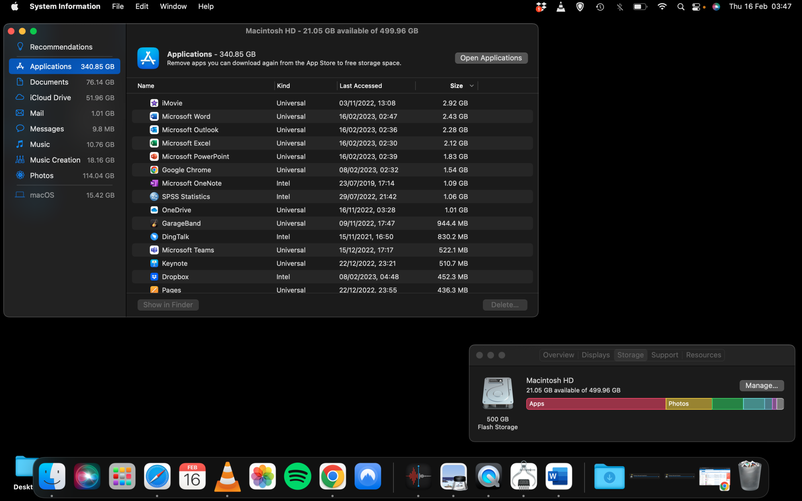Click the Applications sidebar icon

coord(20,66)
